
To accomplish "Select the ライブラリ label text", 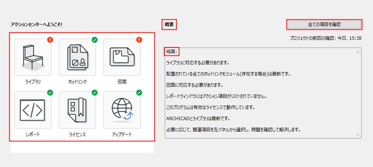I will 33,82.
